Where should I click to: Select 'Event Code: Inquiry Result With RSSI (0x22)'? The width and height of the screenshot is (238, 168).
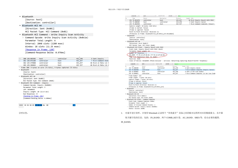[146, 49]
